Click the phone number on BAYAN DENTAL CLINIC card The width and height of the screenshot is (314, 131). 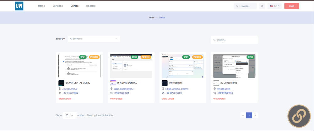coord(70,93)
